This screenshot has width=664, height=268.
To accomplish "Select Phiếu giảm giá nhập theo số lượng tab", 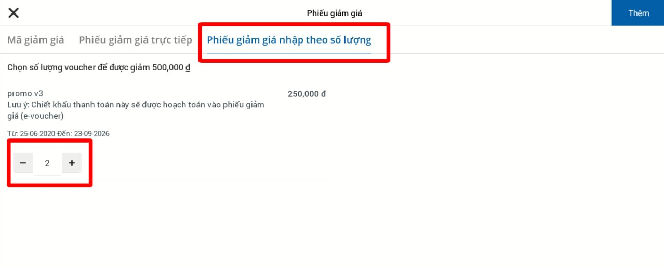I will [289, 40].
